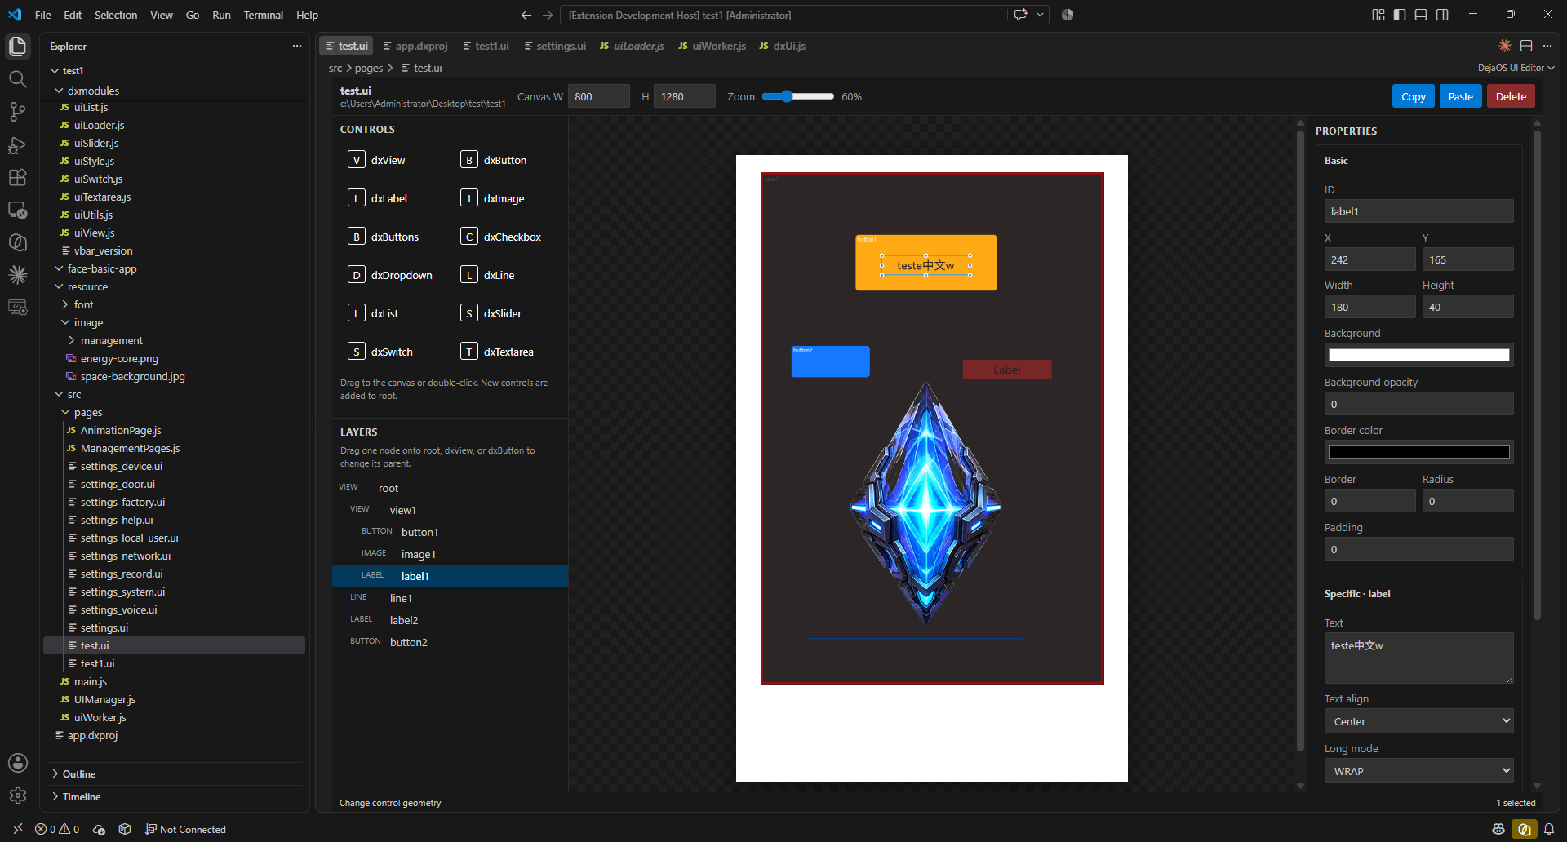The image size is (1567, 842).
Task: Click the Delete button
Action: tap(1511, 96)
